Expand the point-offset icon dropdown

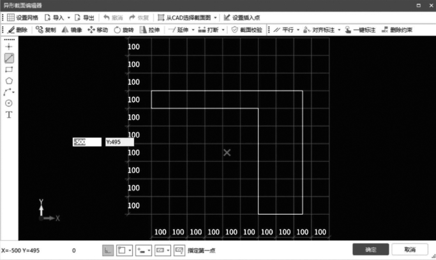tap(149, 250)
